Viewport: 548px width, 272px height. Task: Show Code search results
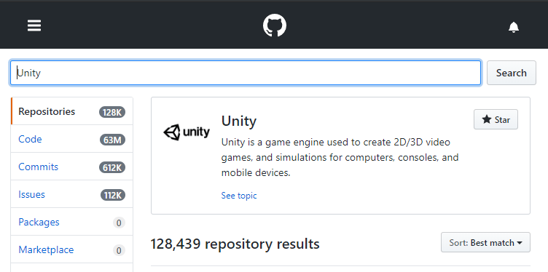point(71,139)
